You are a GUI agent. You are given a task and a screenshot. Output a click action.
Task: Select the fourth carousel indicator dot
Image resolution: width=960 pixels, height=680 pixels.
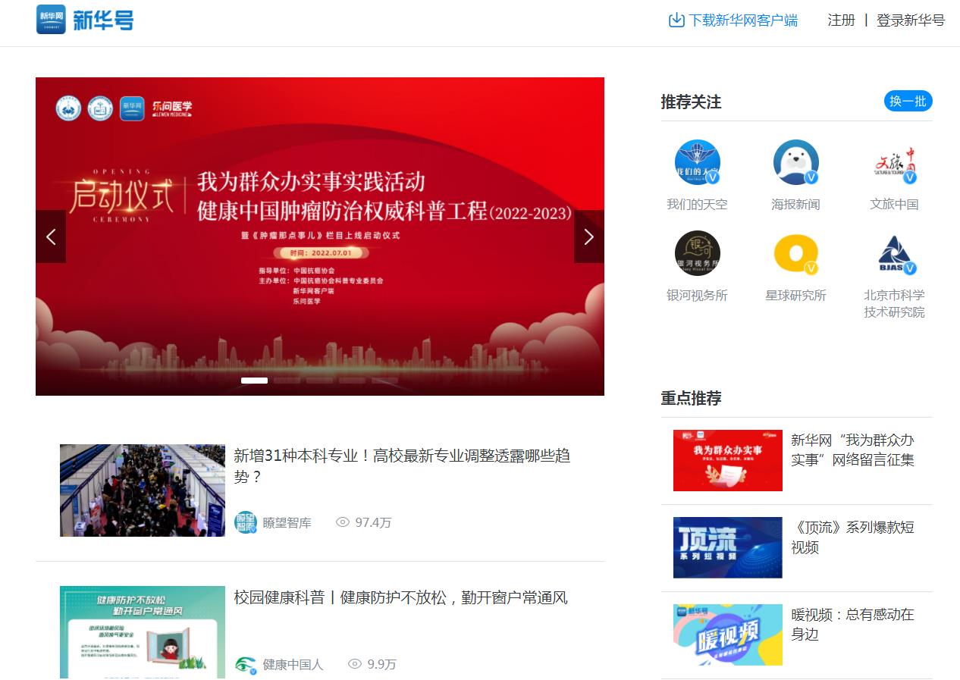352,381
